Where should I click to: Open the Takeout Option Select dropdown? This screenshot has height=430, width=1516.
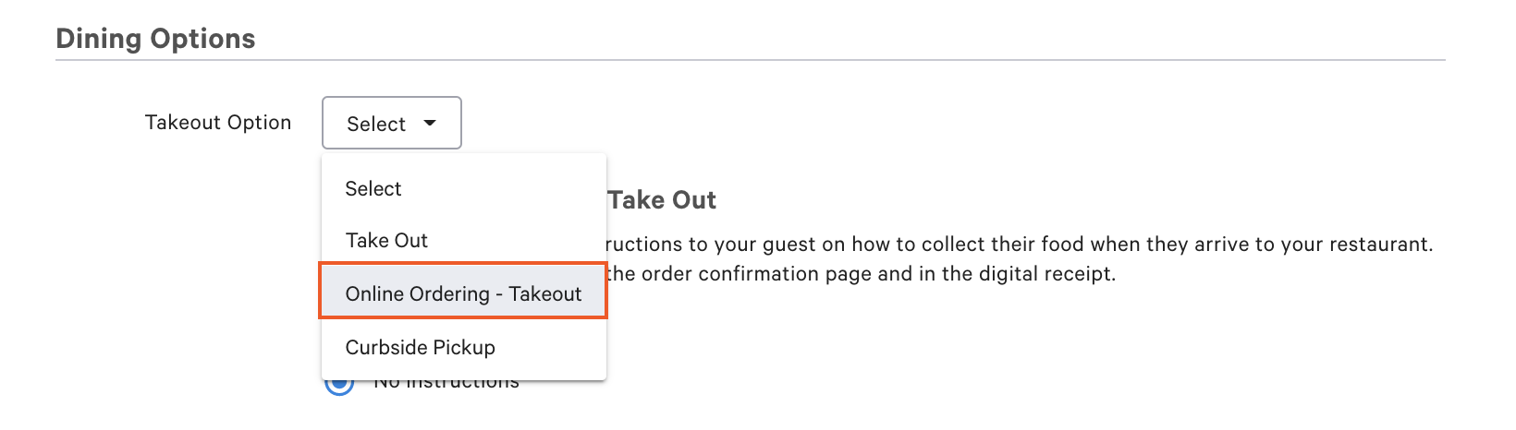(391, 123)
